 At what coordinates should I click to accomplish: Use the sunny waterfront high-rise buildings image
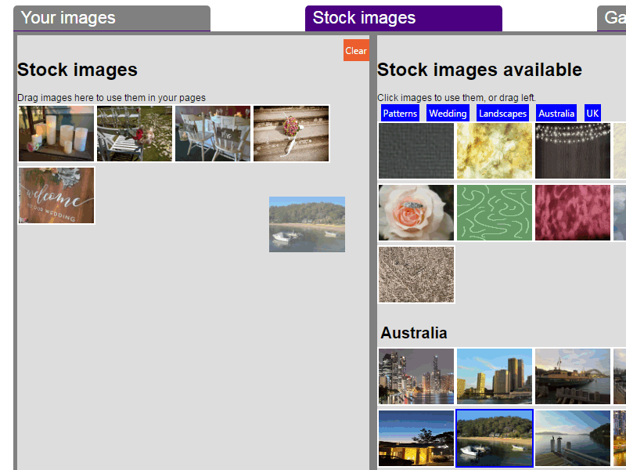(x=495, y=376)
